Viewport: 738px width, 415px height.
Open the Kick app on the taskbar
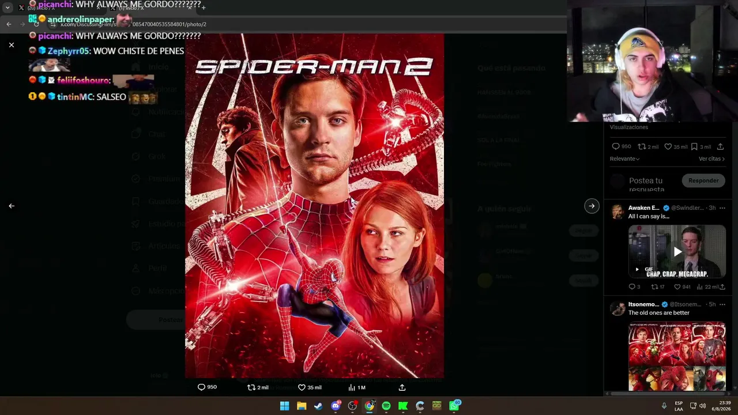tap(403, 406)
